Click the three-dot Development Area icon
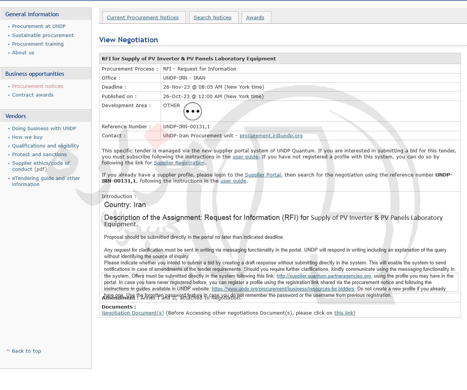Image resolution: width=467 pixels, height=390 pixels. [x=192, y=111]
